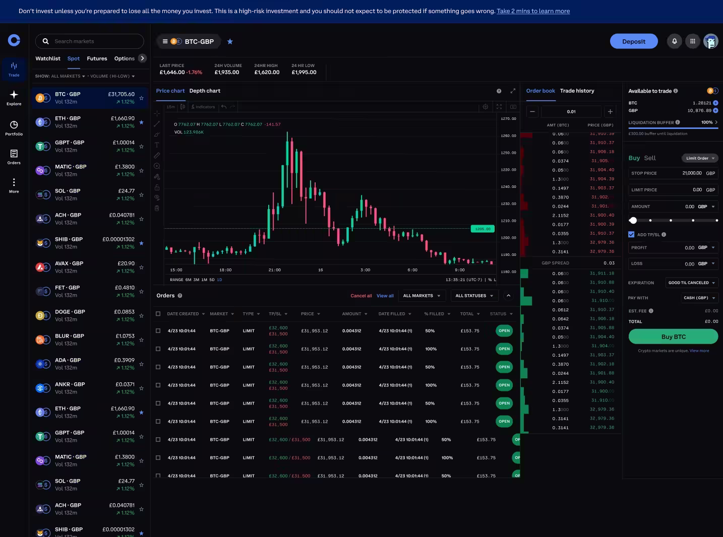This screenshot has height=537, width=723.
Task: Go to Explore in the sidebar
Action: point(14,98)
